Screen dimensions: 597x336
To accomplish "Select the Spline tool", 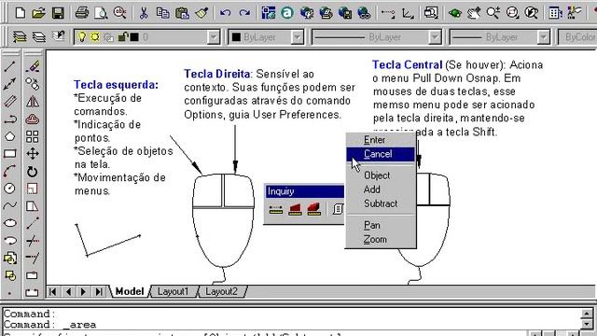I will [9, 205].
